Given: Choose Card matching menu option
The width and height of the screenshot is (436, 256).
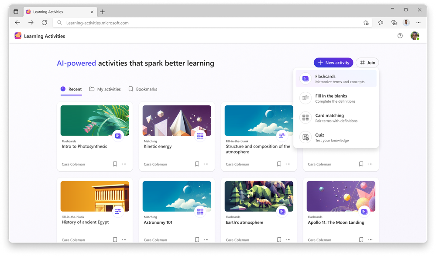Looking at the screenshot, I should tap(336, 118).
